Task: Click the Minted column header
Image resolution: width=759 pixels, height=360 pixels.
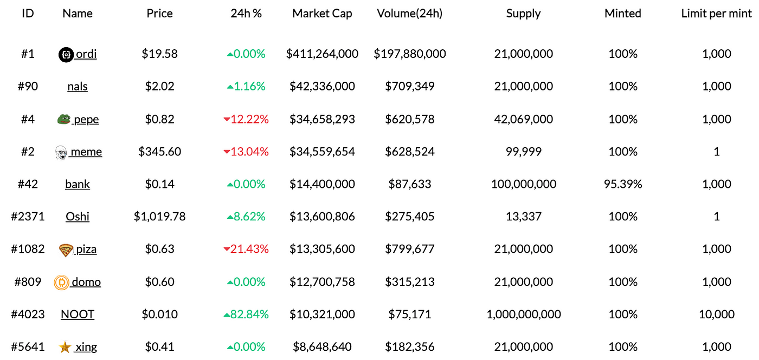Action: [x=622, y=14]
